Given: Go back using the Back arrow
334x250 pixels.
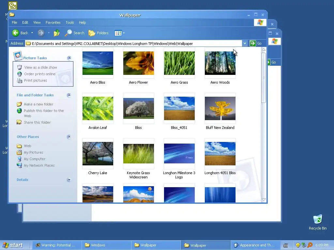Looking at the screenshot, I should [x=20, y=33].
